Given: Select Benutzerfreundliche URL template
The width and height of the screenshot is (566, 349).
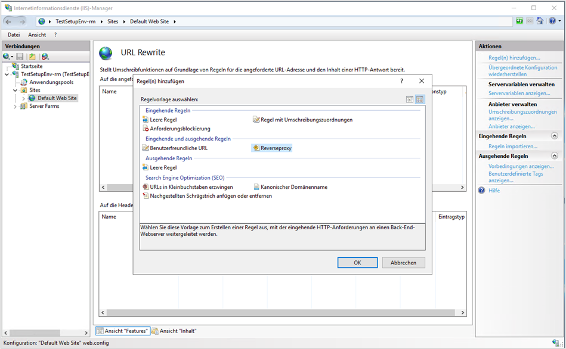Looking at the screenshot, I should pos(178,148).
